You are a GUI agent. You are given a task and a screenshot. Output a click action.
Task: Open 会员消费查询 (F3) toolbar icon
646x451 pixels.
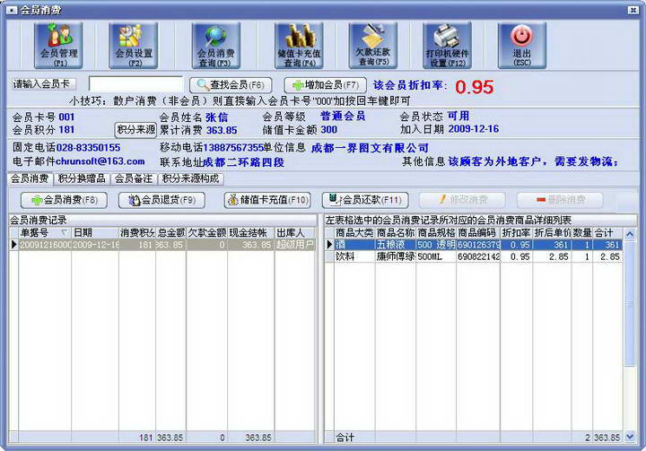(216, 46)
